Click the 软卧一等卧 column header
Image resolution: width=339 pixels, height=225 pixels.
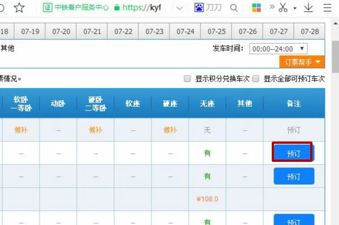21,104
